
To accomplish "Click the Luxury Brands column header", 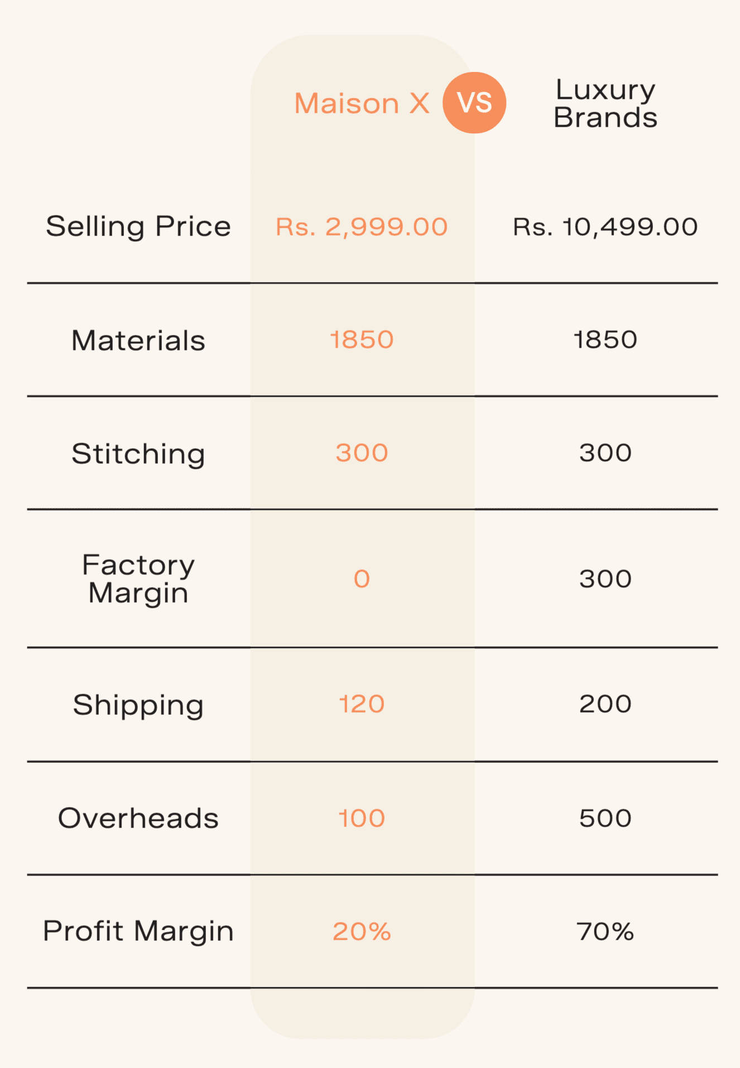I will pos(605,104).
